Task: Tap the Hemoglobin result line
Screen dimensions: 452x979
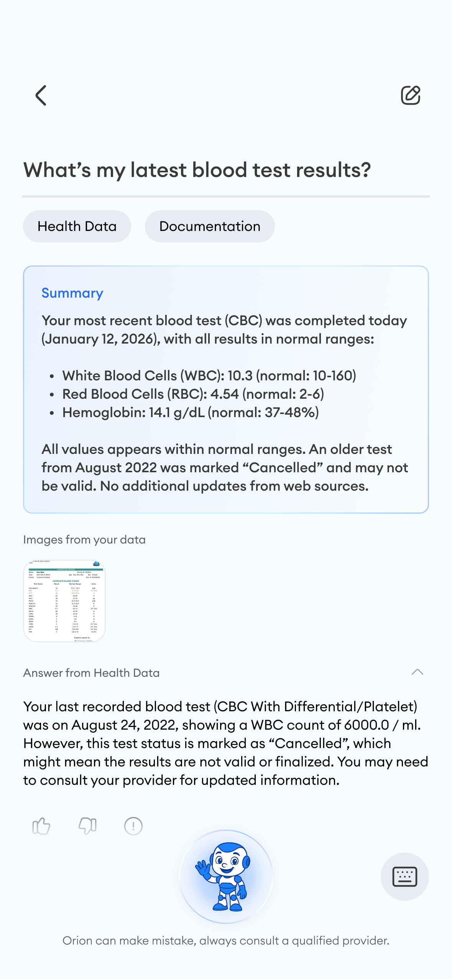Action: pos(191,413)
